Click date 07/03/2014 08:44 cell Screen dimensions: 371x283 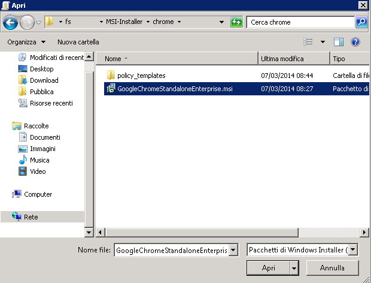pyautogui.click(x=287, y=76)
